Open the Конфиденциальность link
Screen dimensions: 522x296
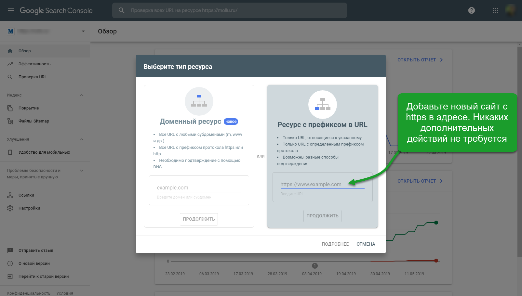[x=29, y=293]
